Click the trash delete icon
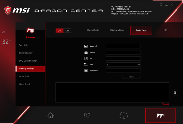Screen dimensions: 183x124 coord(175,93)
